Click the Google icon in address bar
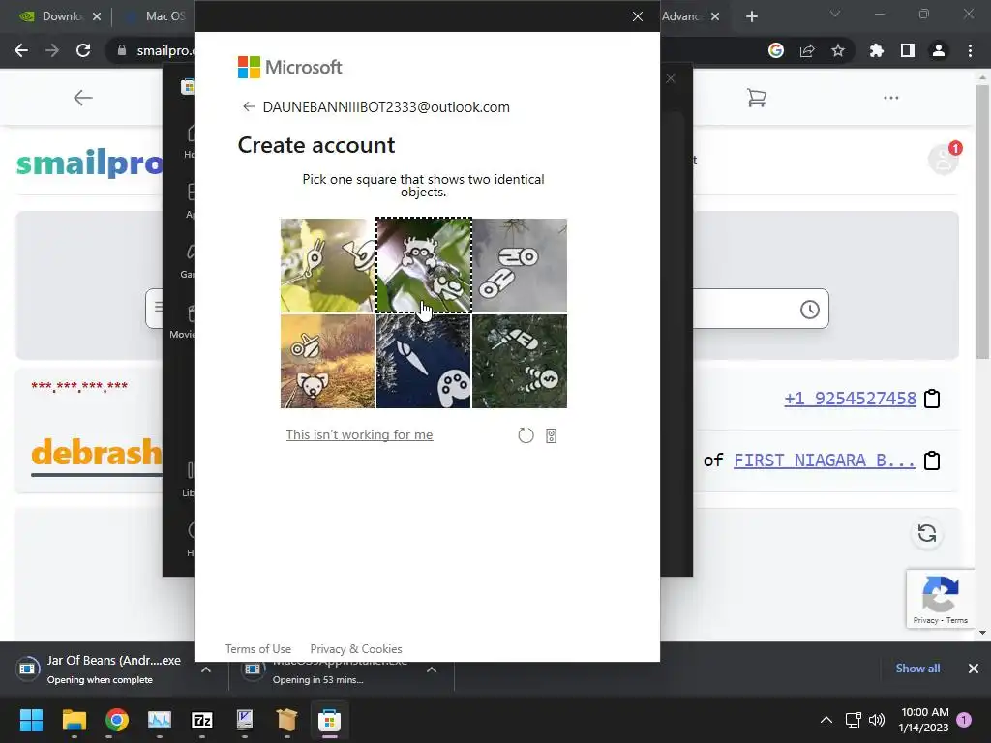Screen dimensions: 991x743 776,50
